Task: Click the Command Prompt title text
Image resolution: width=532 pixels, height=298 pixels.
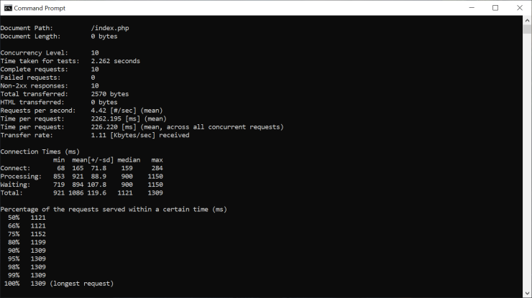Action: (40, 8)
